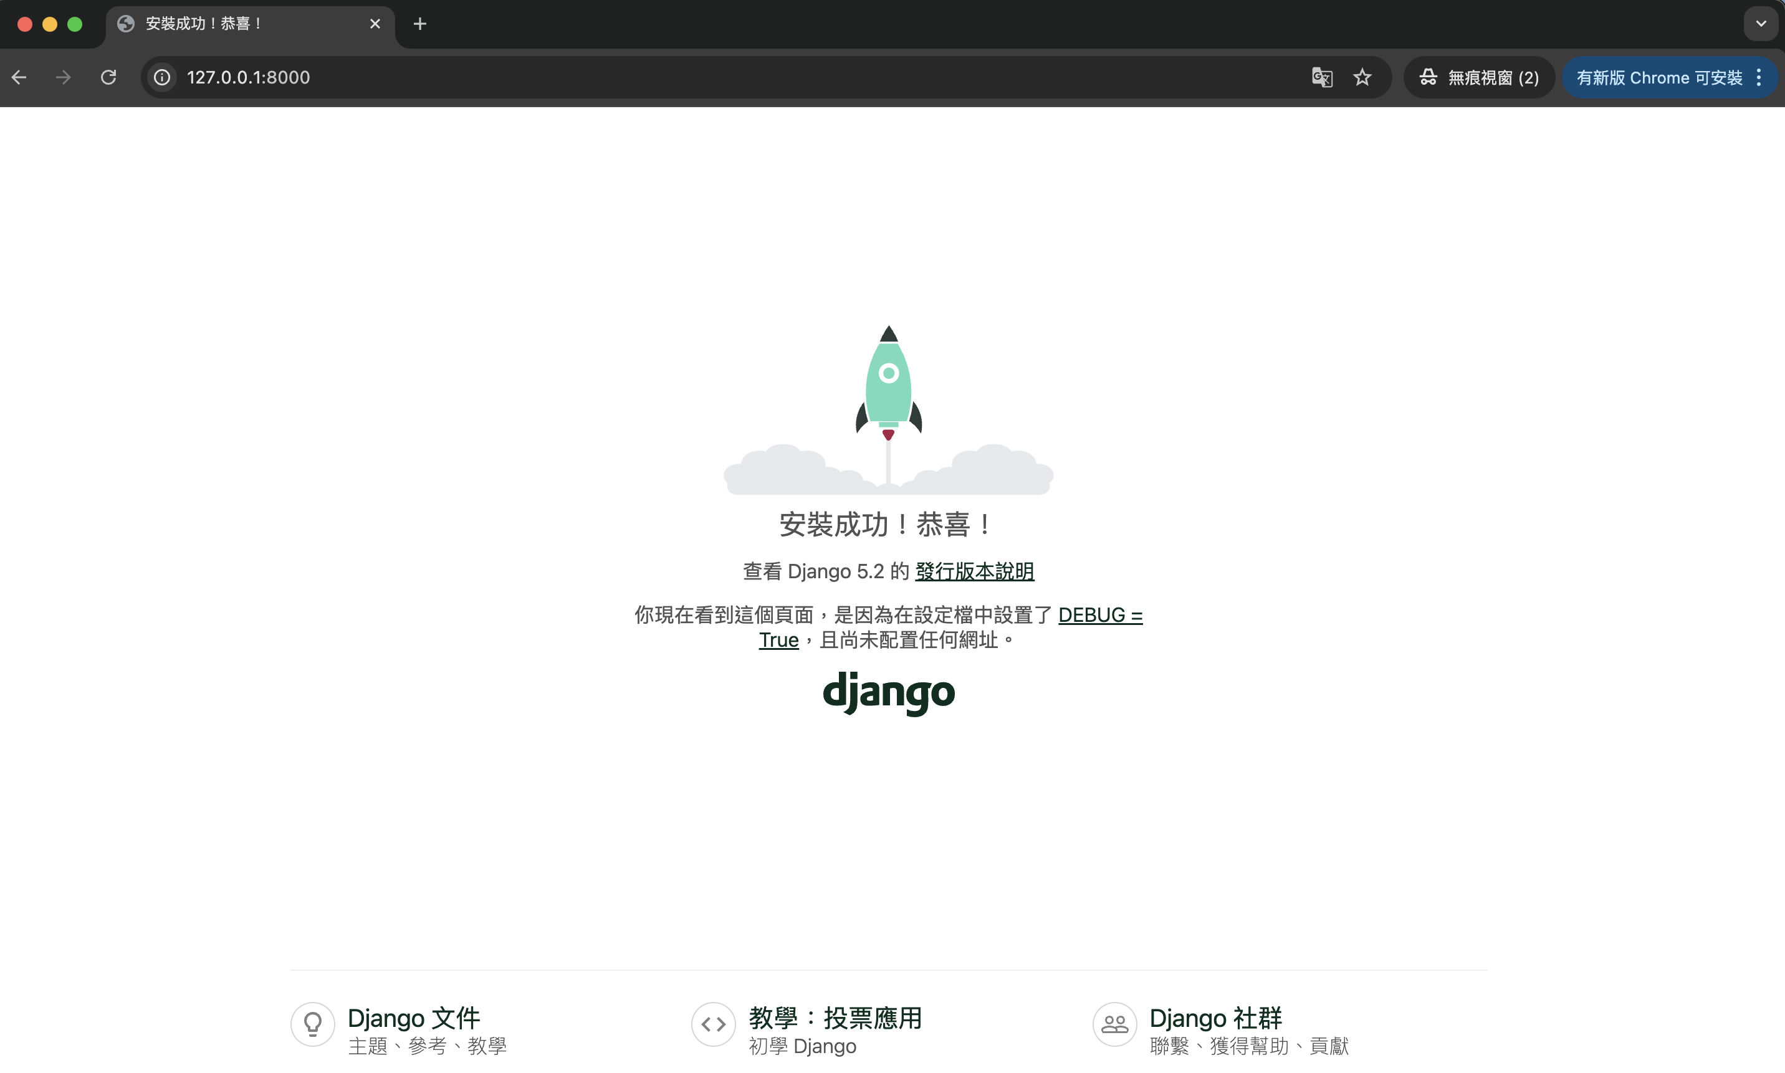Click the django logo on the page
The image size is (1785, 1073).
pyautogui.click(x=888, y=693)
